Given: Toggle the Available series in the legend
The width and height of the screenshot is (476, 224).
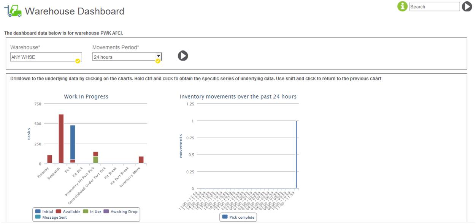Looking at the screenshot, I should [x=68, y=211].
